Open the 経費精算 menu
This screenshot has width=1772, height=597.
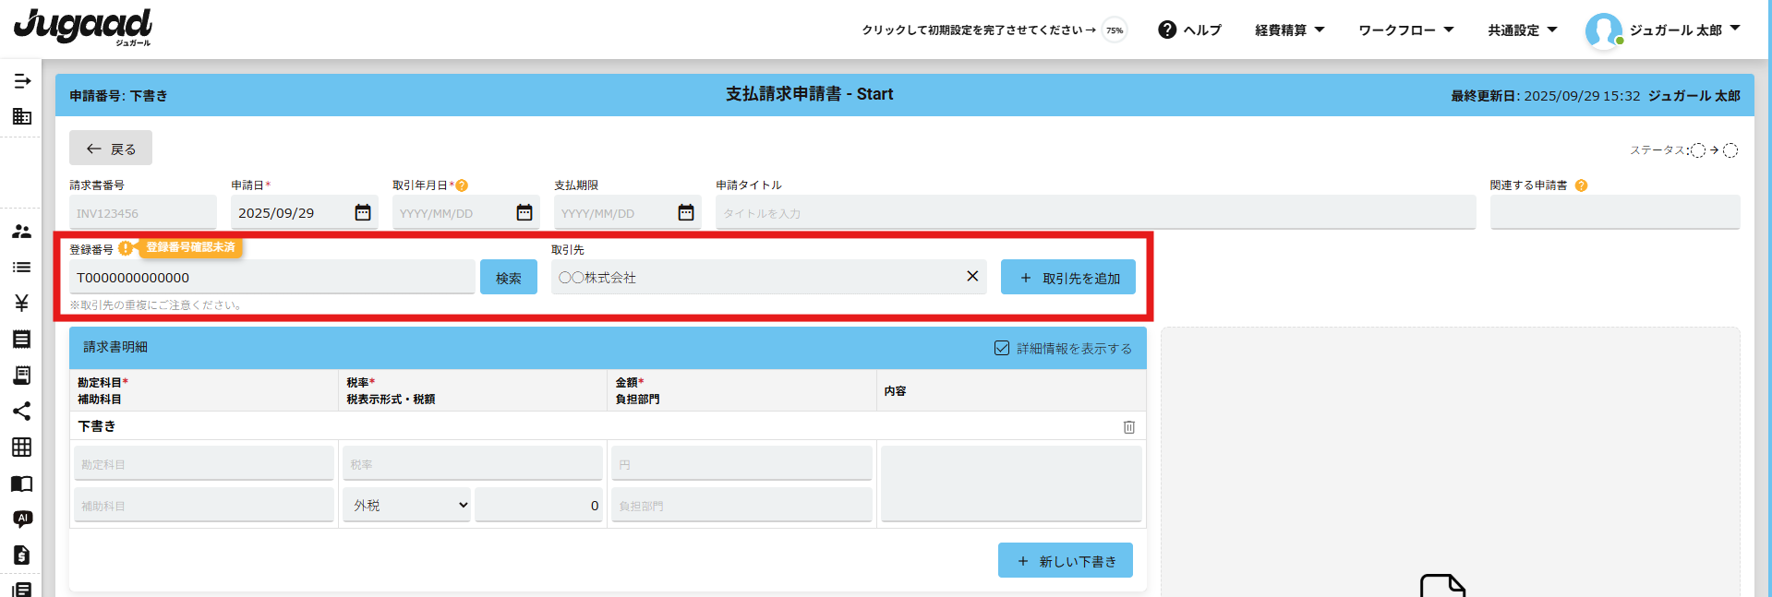1289,30
